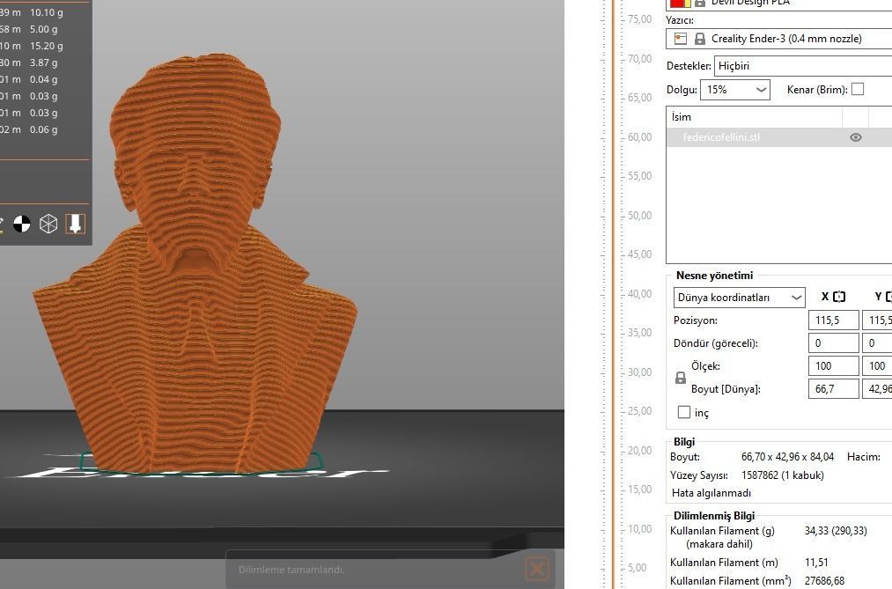Toggle the wireframe cube view icon
The height and width of the screenshot is (589, 892).
tap(48, 224)
